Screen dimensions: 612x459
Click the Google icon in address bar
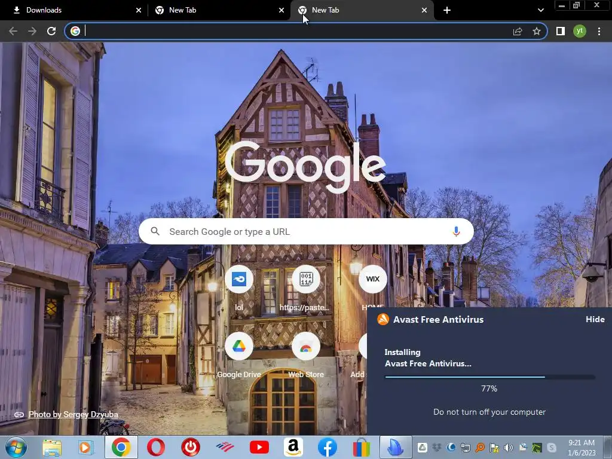tap(75, 31)
